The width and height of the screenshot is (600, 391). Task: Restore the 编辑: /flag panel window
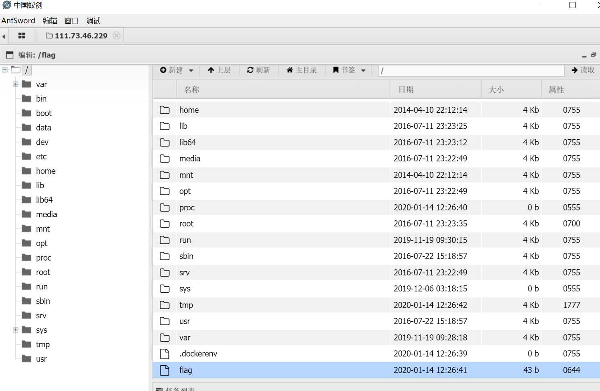coord(594,55)
